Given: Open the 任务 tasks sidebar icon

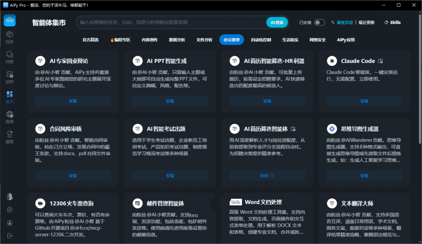Looking at the screenshot, I should pos(10,37).
